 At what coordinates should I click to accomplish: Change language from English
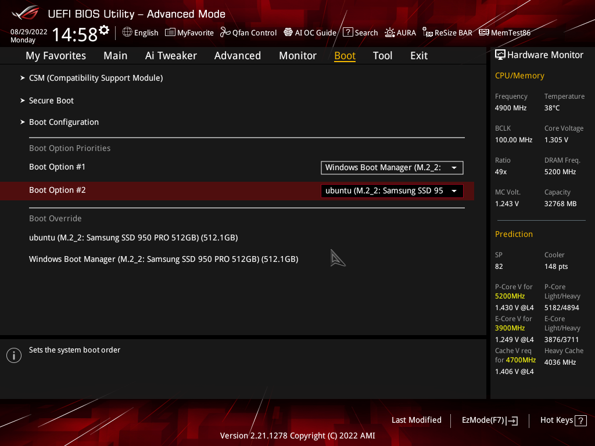click(x=146, y=33)
